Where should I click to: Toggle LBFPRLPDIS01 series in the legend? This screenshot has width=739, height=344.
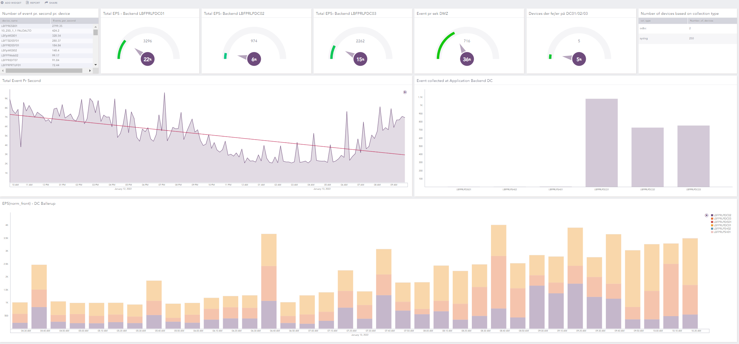point(722,222)
